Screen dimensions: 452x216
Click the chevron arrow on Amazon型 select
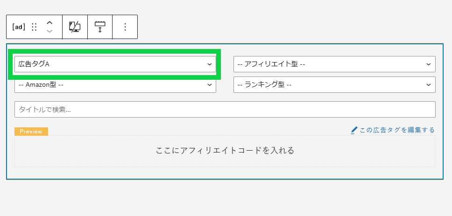(x=210, y=84)
